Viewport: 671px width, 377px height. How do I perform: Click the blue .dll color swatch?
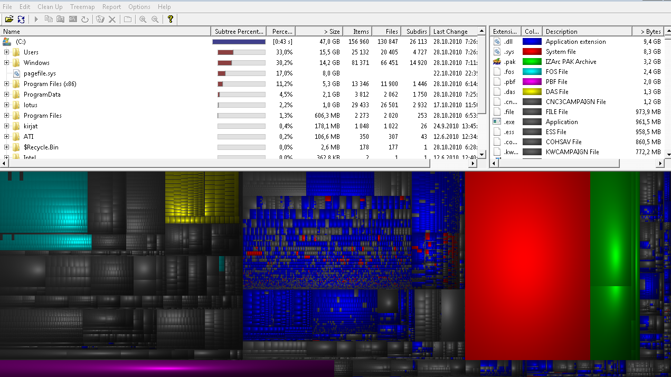tap(532, 42)
